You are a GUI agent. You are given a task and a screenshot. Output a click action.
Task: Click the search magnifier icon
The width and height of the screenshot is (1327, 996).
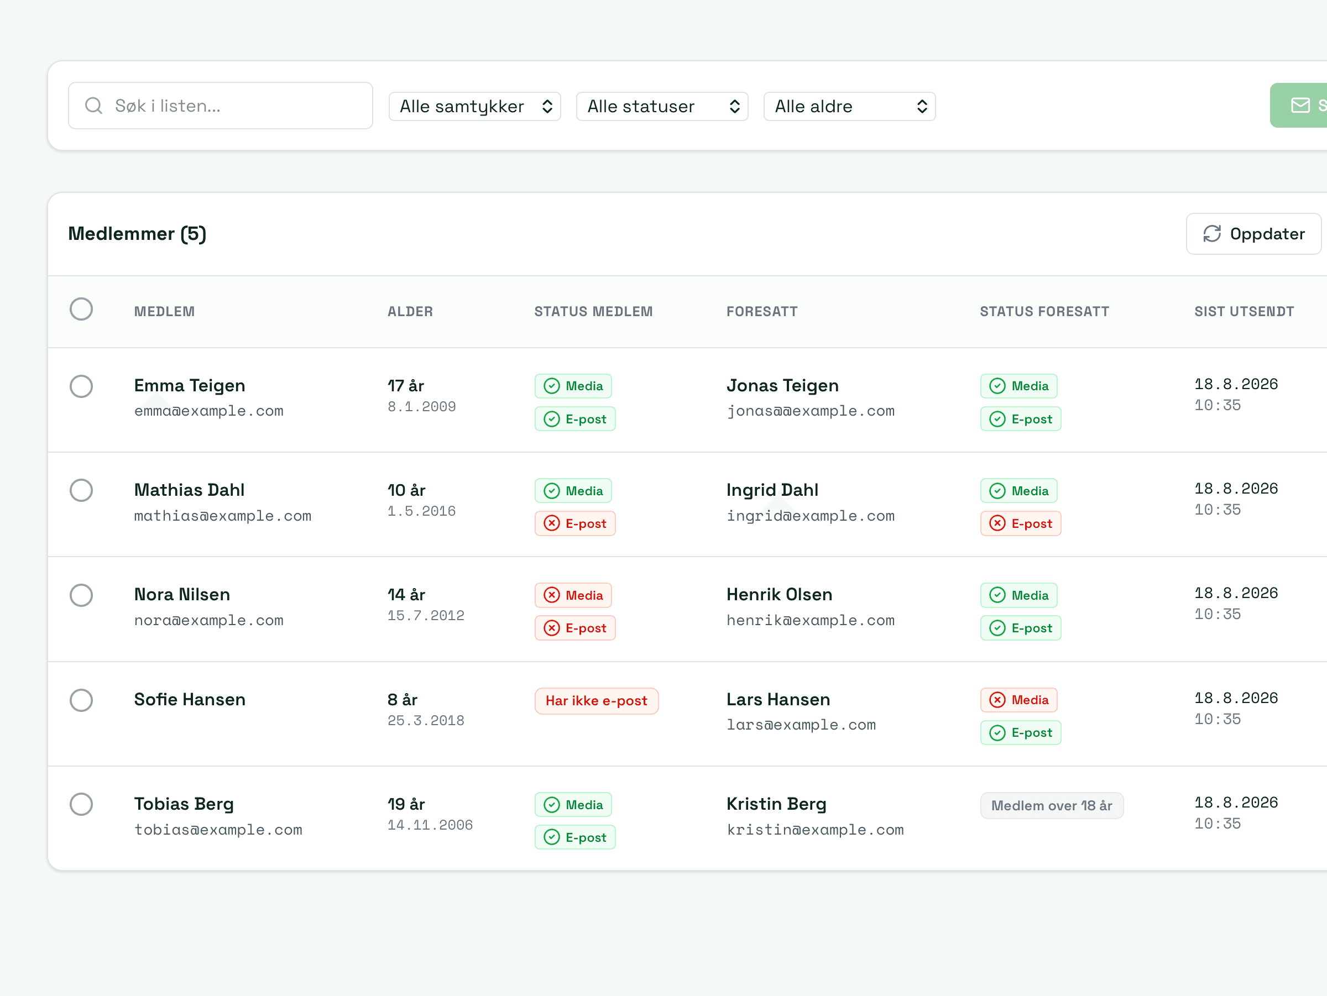(93, 106)
